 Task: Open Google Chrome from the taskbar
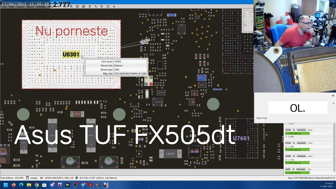click(x=36, y=185)
